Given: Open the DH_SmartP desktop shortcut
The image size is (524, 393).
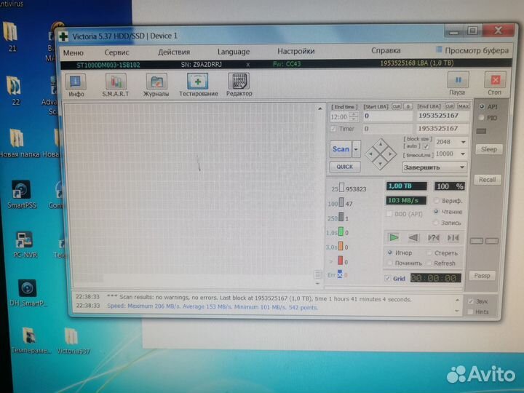Looking at the screenshot, I should point(28,293).
